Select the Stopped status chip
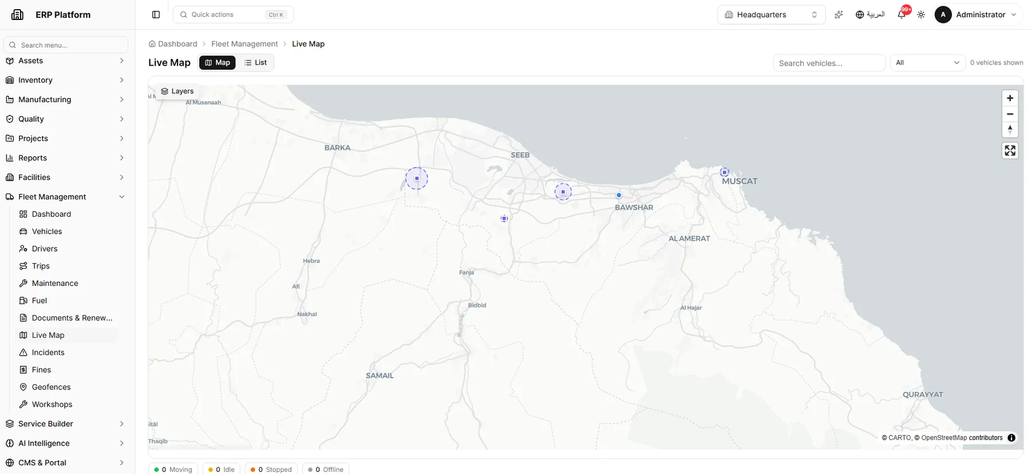Screen dimensions: 1031x474 [271, 469]
